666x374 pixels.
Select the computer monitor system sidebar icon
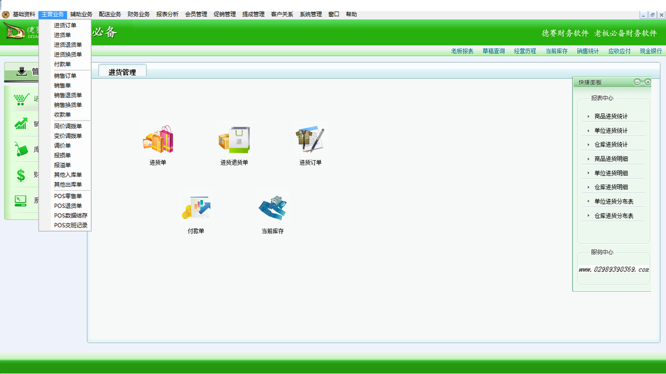(x=21, y=201)
